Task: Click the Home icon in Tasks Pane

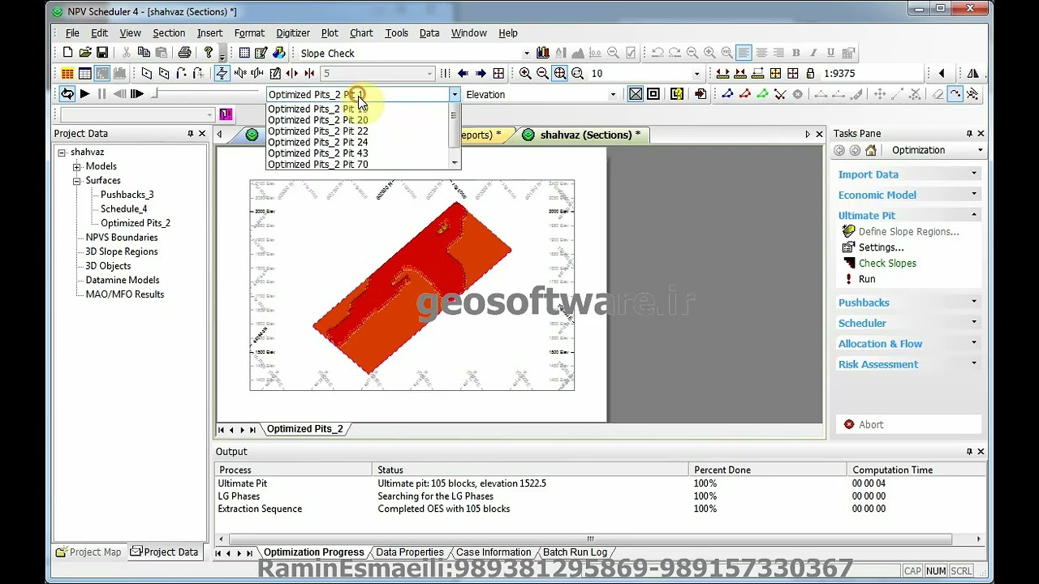Action: [871, 150]
